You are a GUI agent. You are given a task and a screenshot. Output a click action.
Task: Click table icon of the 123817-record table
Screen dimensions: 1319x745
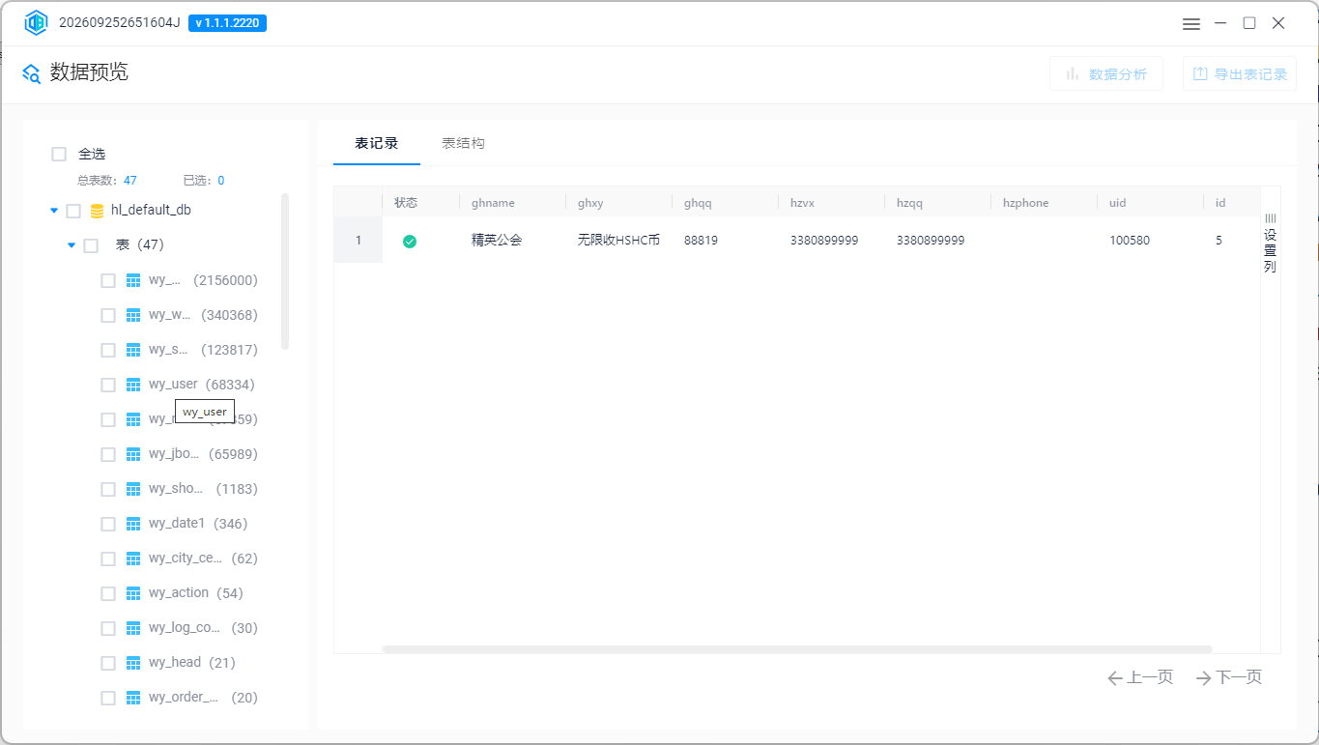pyautogui.click(x=133, y=350)
